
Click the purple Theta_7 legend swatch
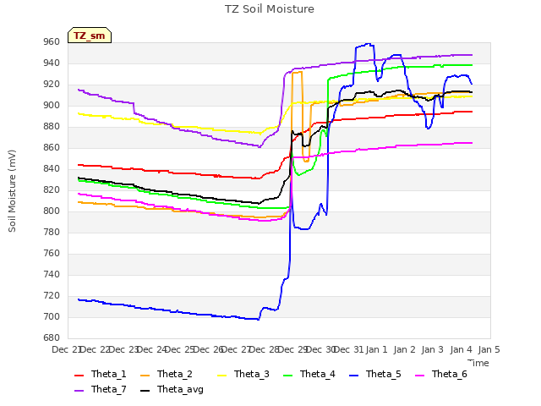tap(79, 391)
